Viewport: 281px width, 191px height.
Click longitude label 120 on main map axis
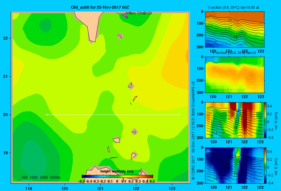[x=65, y=188]
